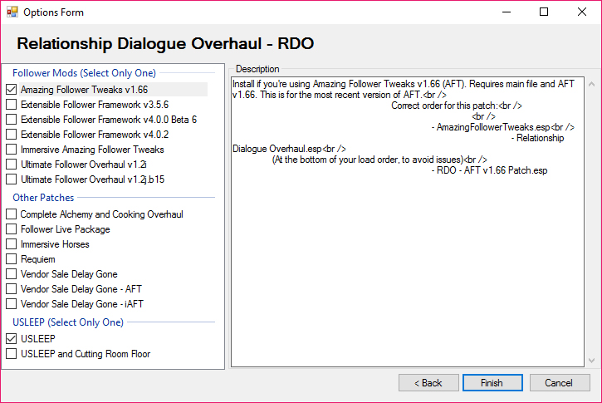Cancel the installer options form
The height and width of the screenshot is (403, 602).
coord(560,382)
